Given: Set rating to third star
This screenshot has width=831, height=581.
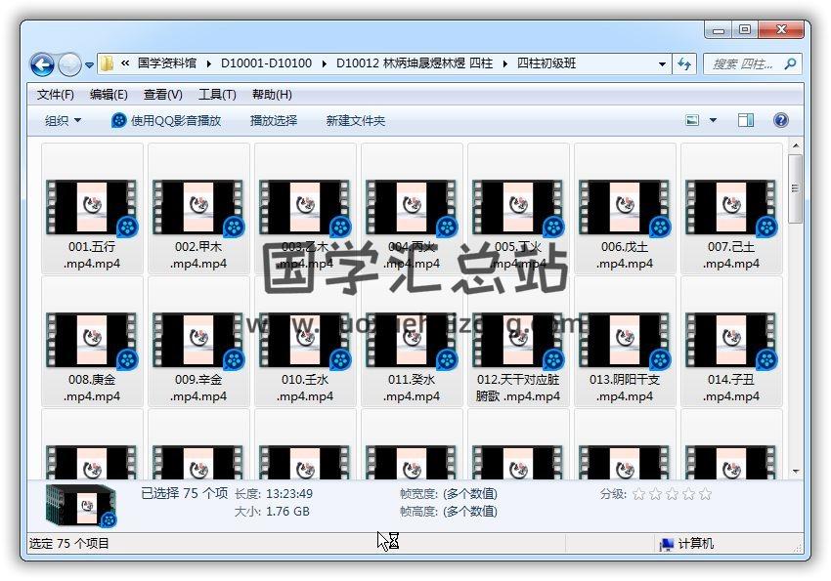Looking at the screenshot, I should [x=672, y=494].
